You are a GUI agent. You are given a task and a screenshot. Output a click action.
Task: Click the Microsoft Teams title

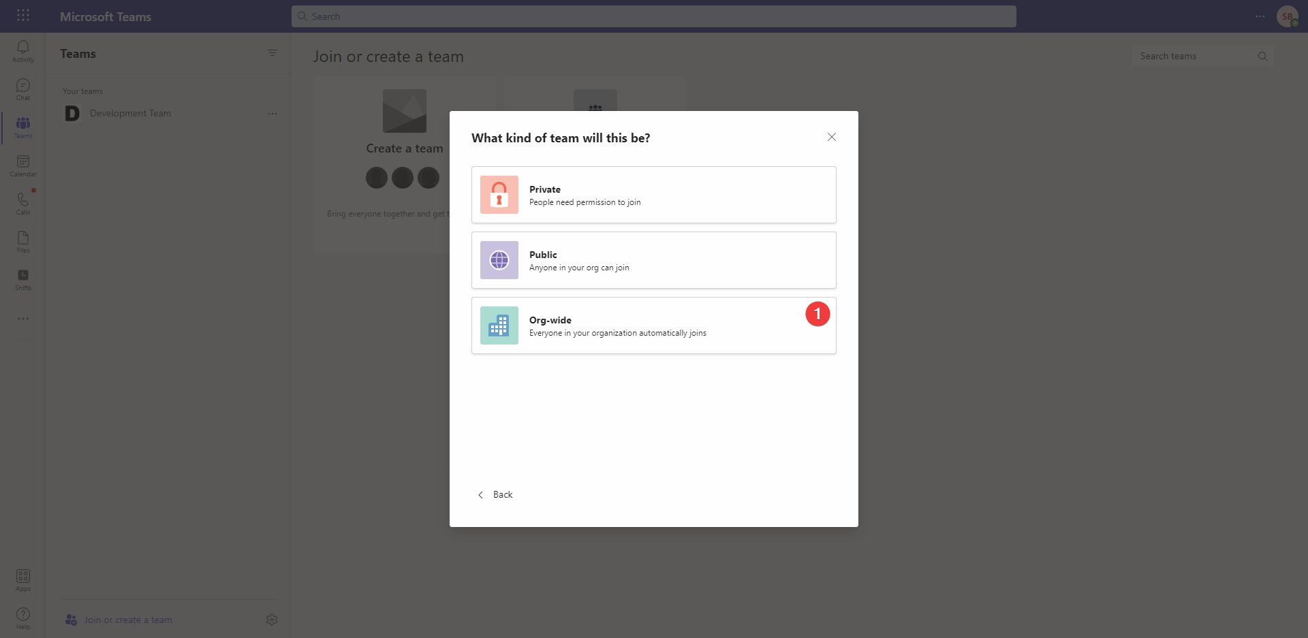pos(106,16)
